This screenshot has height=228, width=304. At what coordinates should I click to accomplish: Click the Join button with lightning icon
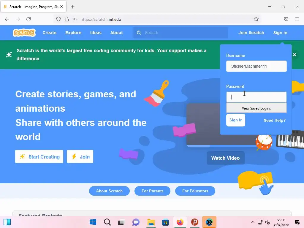(x=80, y=156)
